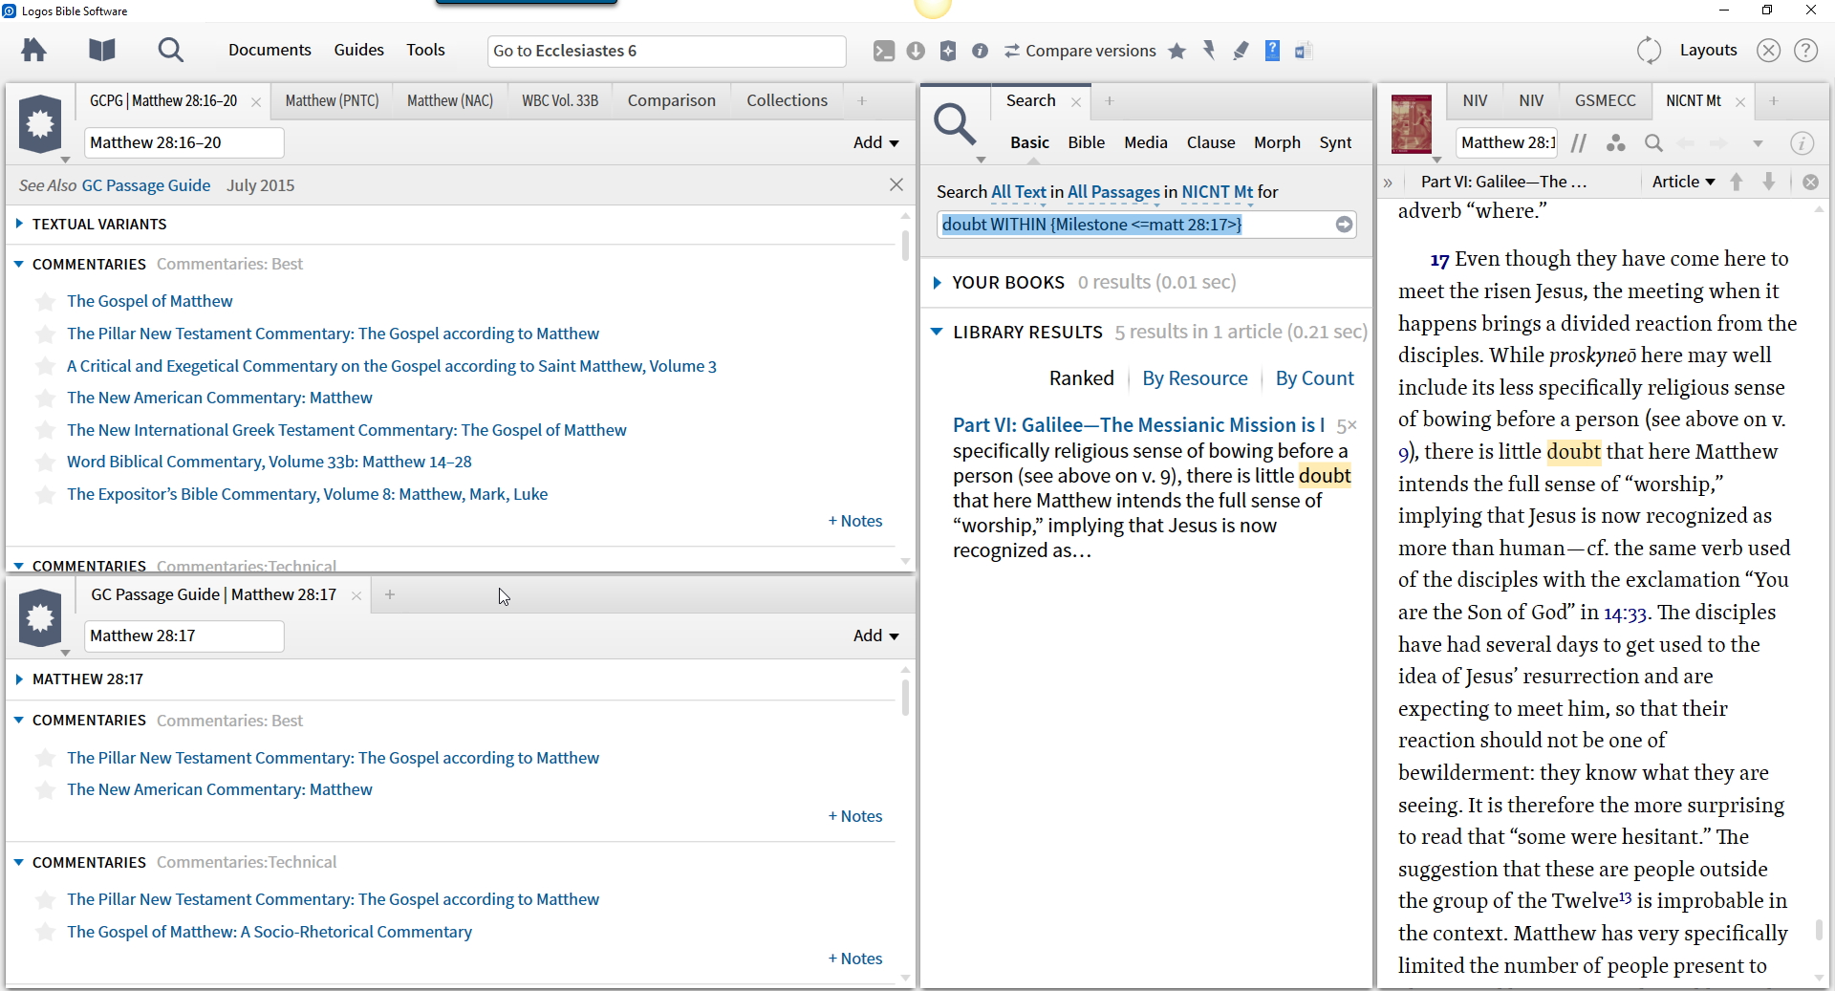Close the locator bar with X circle
Image resolution: width=1835 pixels, height=991 pixels.
pos(1810,182)
